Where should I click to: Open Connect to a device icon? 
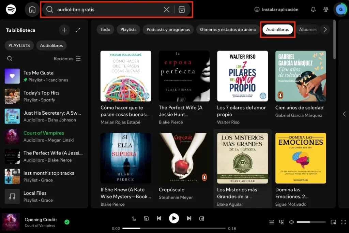(282, 222)
